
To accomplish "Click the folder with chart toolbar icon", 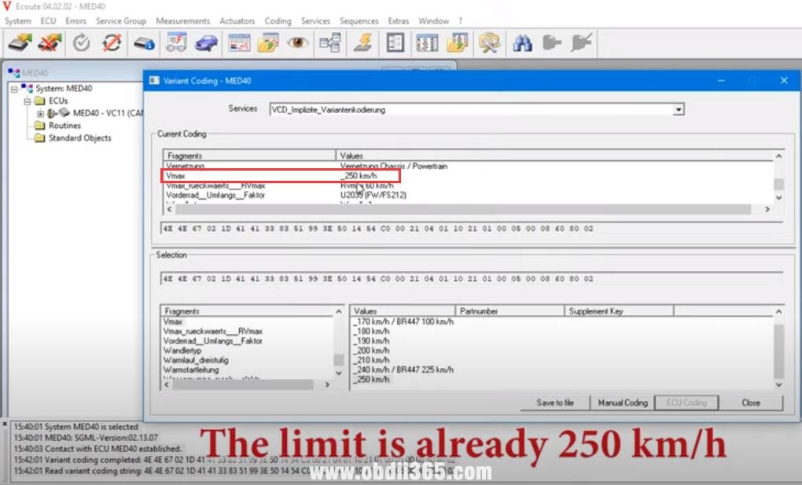I will click(x=268, y=43).
